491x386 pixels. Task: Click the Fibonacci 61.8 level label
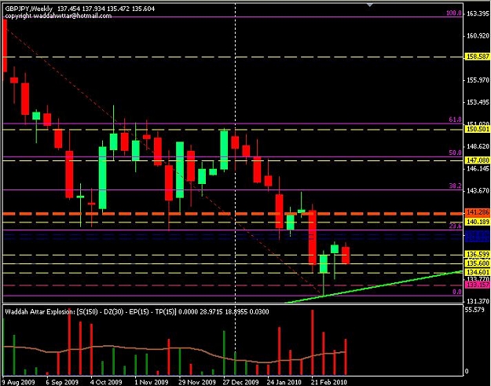point(456,119)
